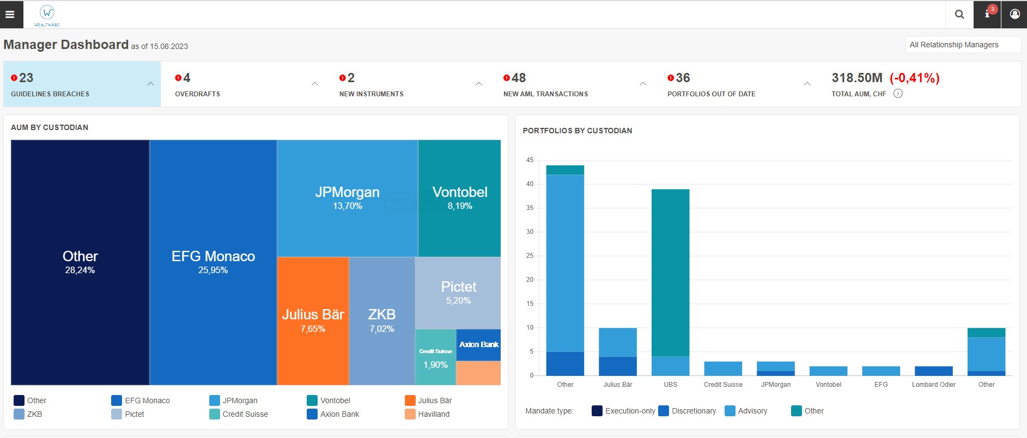Click the JPMorgan bar's Advisory segment
Viewport: 1027px width, 438px height.
pos(776,366)
